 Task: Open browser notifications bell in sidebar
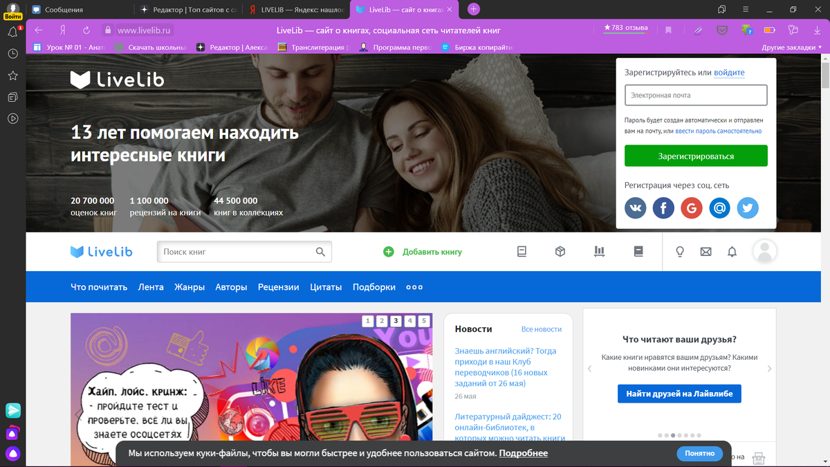coord(12,32)
